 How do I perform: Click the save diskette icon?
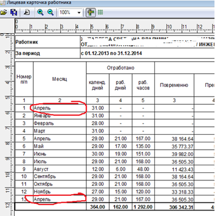(14, 13)
